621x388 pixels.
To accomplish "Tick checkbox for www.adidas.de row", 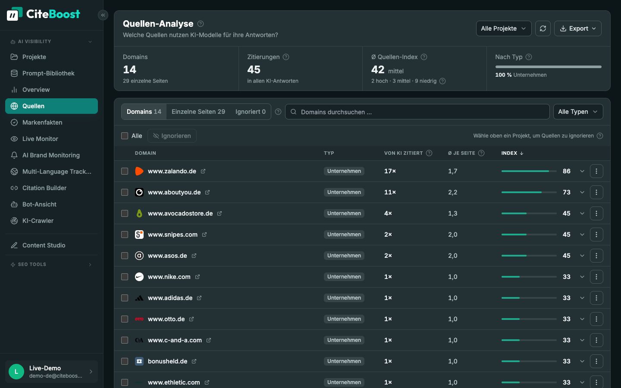I will (x=125, y=298).
